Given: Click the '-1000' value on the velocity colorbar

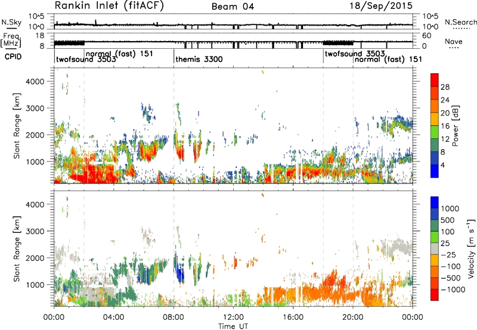Looking at the screenshot, I should coord(453,289).
